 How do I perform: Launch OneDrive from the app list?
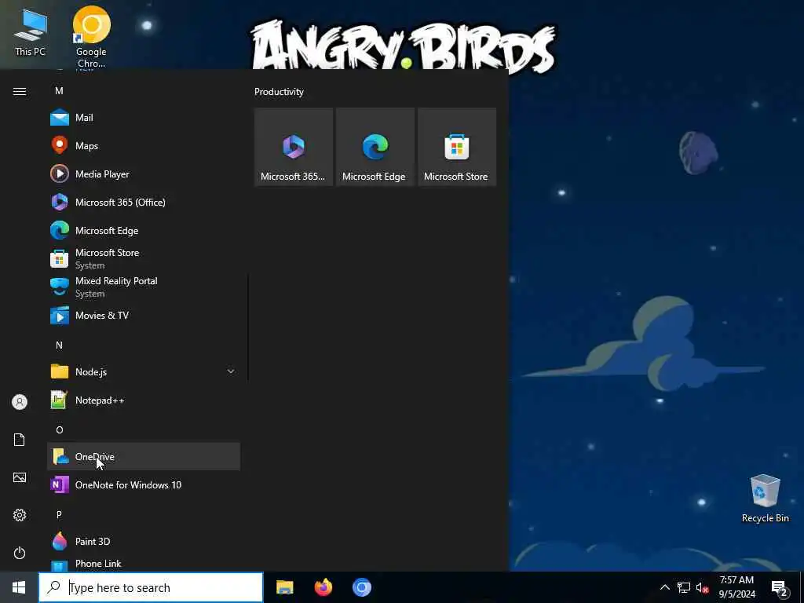click(x=144, y=456)
